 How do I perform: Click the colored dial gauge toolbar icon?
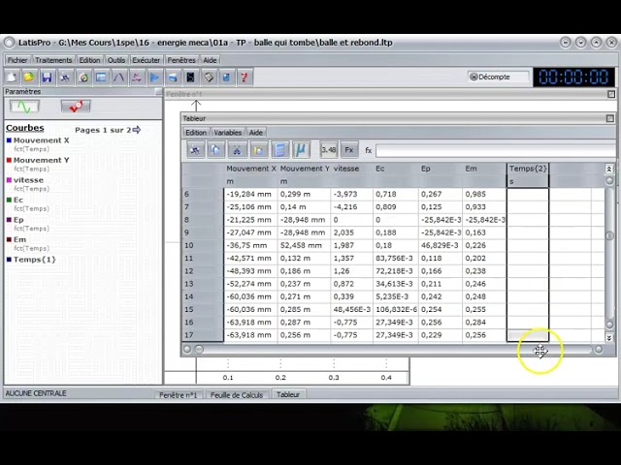click(83, 77)
